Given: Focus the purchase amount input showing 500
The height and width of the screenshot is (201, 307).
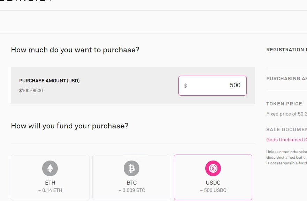Looking at the screenshot, I should pos(216,85).
